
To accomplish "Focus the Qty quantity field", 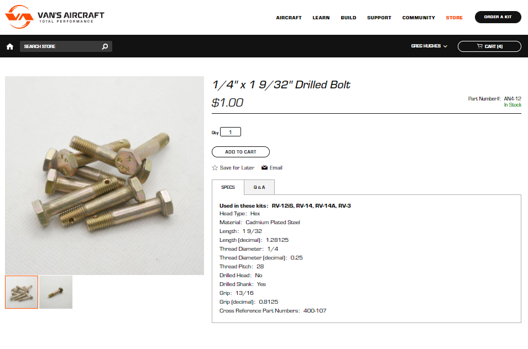I will [231, 132].
